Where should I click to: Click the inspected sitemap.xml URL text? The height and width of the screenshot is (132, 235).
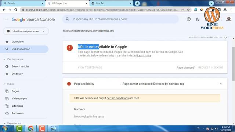pos(88,31)
